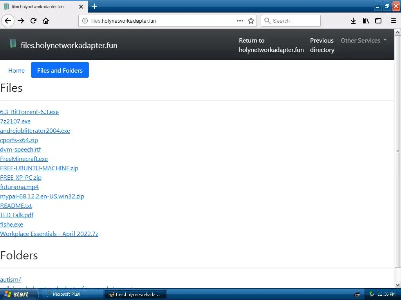Open the Home tab
The image size is (401, 300).
click(16, 70)
